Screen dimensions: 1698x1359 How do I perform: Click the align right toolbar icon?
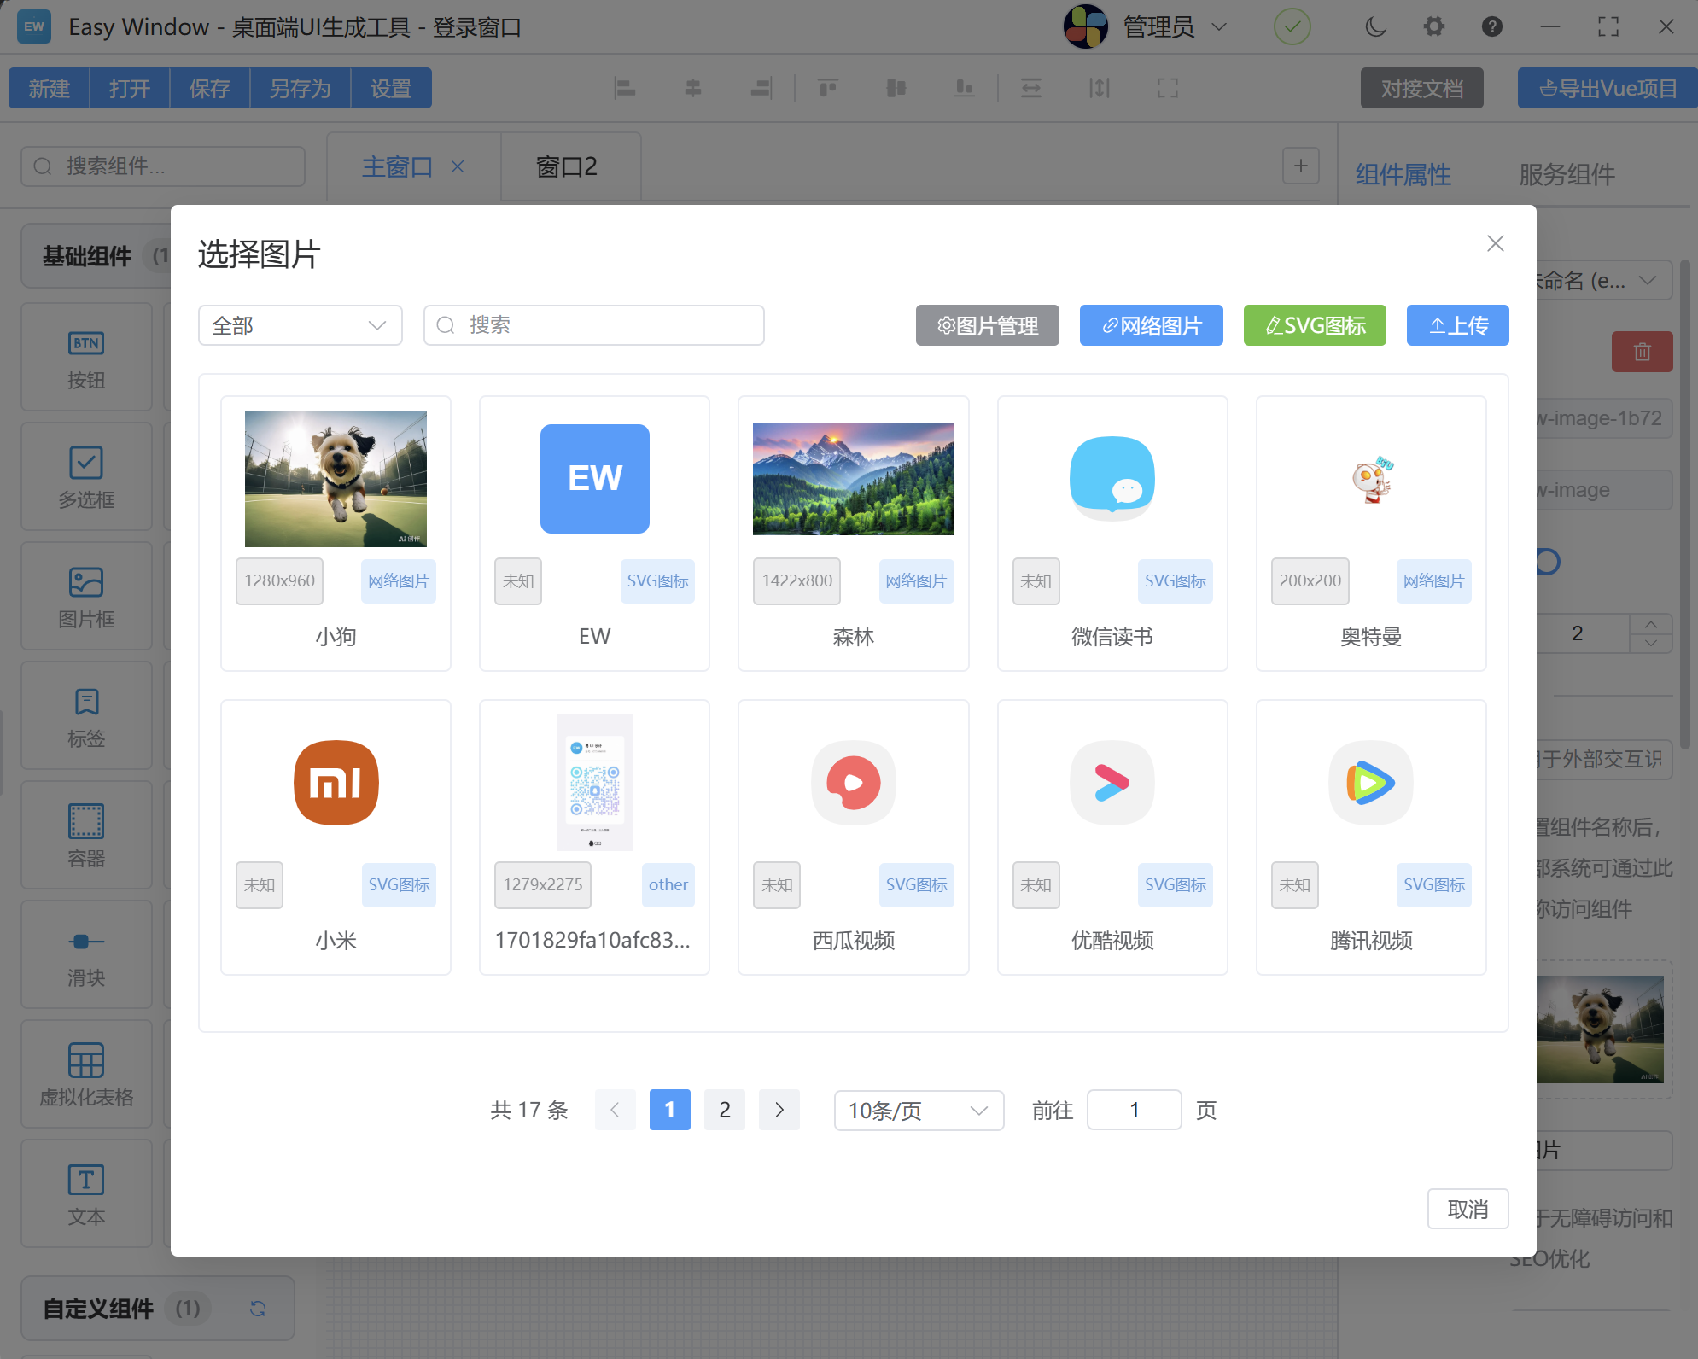point(761,88)
